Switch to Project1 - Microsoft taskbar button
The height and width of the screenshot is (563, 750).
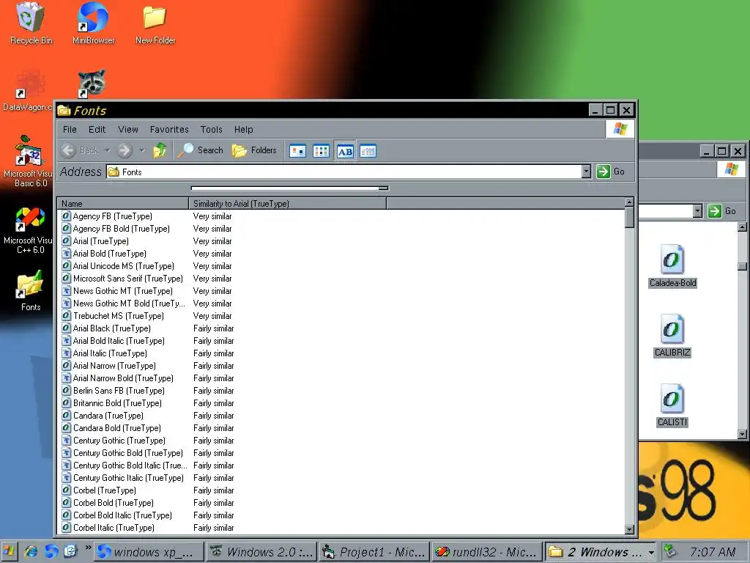[x=374, y=552]
